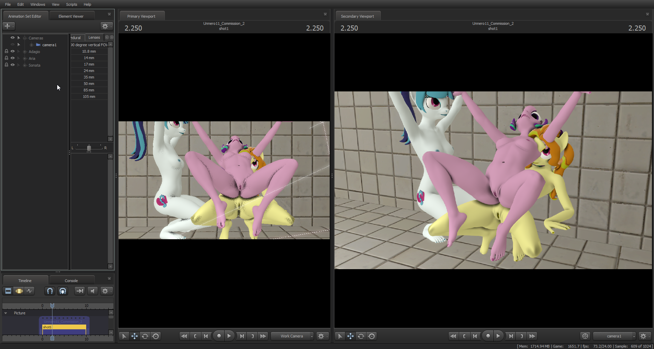Image resolution: width=654 pixels, height=349 pixels.
Task: Select the move tool in Primary Viewport
Action: click(x=135, y=336)
